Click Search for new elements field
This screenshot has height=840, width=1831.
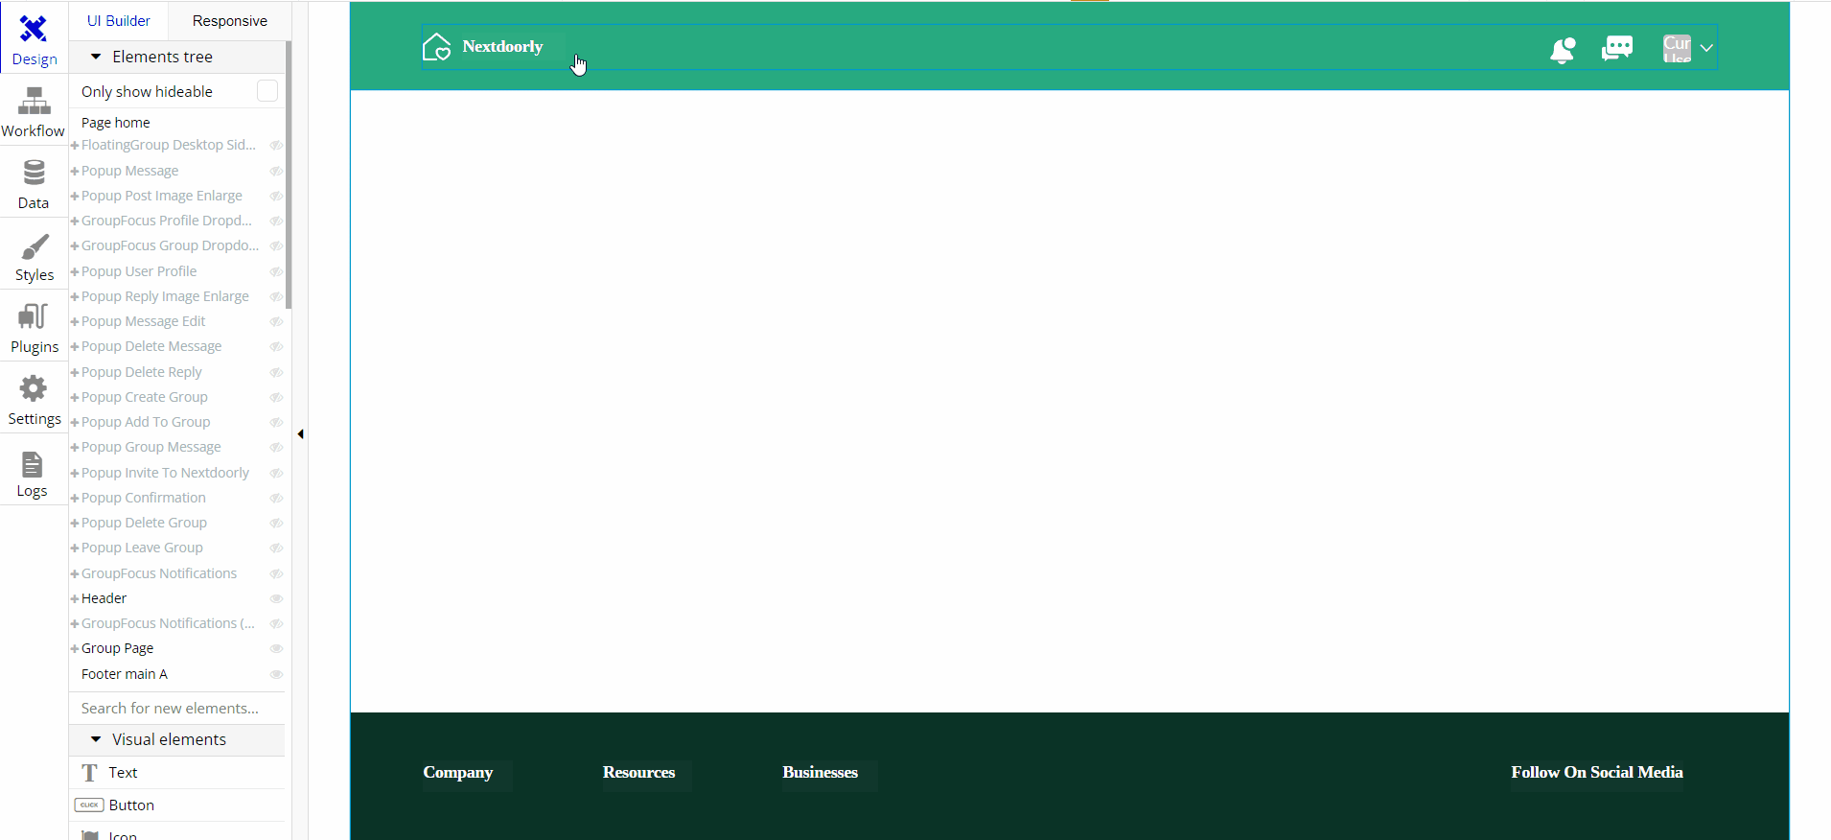(x=177, y=708)
